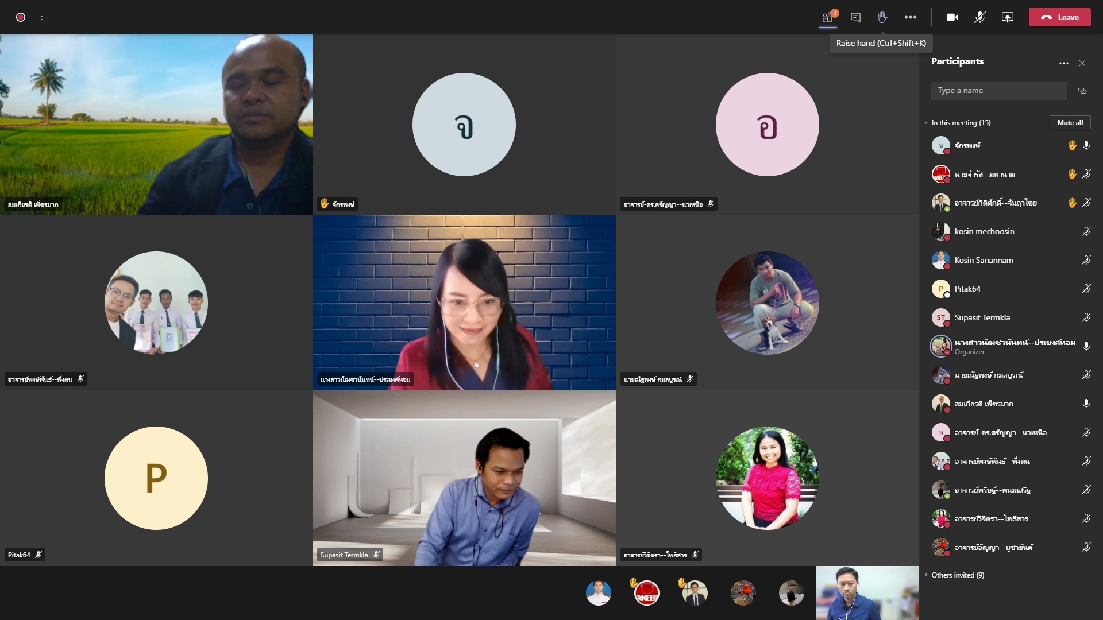The height and width of the screenshot is (620, 1103).
Task: Click the Share content icon
Action: click(1007, 17)
